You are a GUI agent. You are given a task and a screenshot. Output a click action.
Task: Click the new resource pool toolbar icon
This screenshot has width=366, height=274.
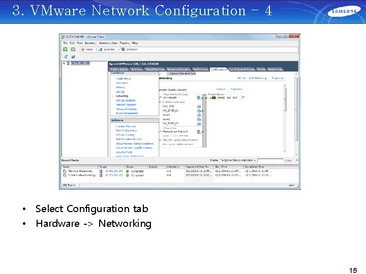tap(73, 57)
